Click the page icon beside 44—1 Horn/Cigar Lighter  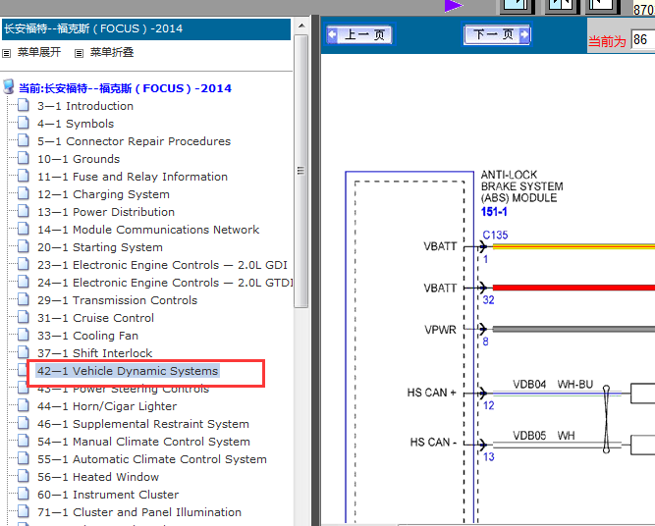pos(24,405)
